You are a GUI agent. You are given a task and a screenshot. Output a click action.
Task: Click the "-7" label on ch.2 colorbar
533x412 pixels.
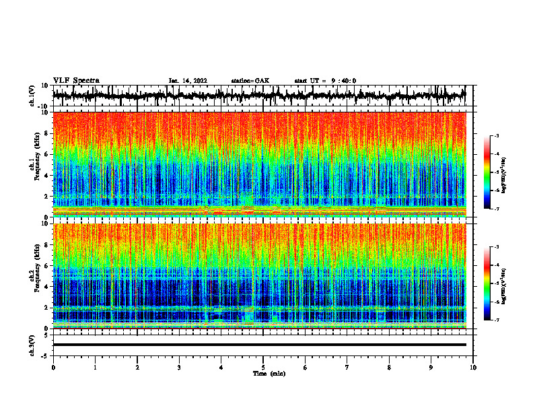[x=496, y=320]
